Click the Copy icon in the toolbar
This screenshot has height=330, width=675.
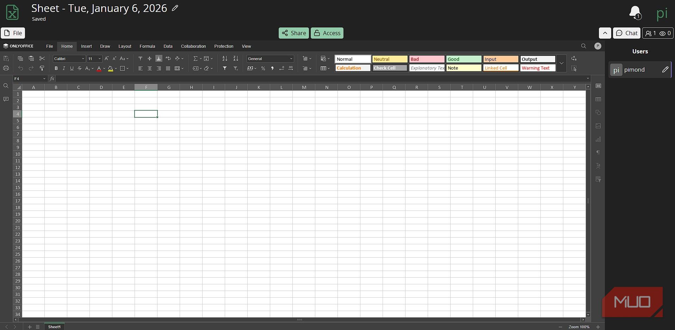point(20,59)
